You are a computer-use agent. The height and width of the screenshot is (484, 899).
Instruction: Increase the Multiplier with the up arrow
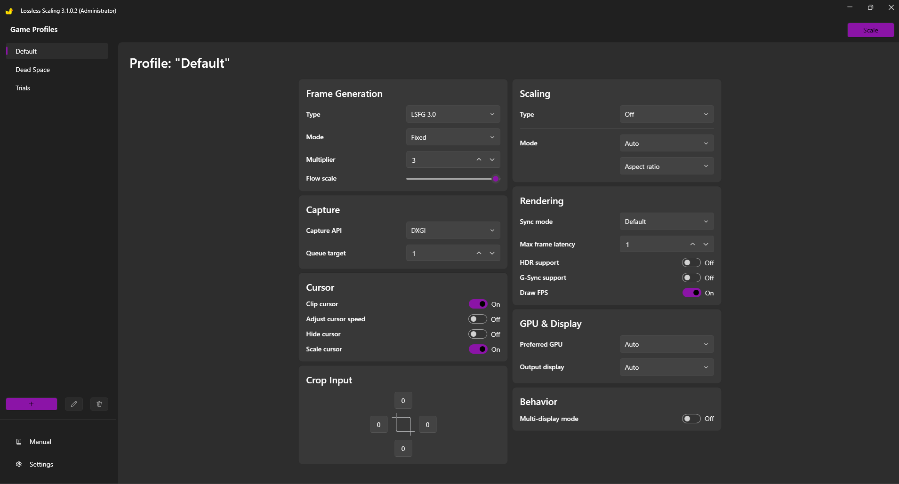point(479,159)
